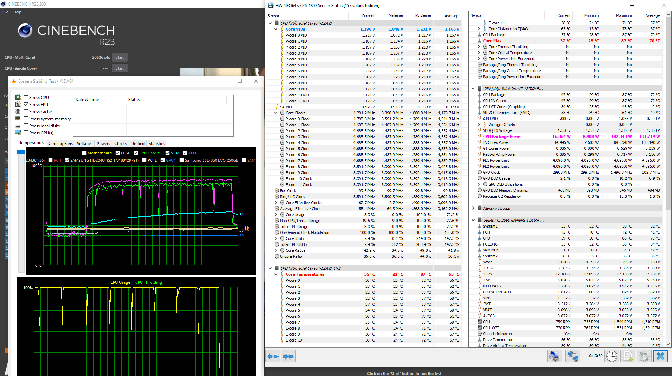This screenshot has width=672, height=376.
Task: Click the remote network computers icon
Action: [x=572, y=356]
